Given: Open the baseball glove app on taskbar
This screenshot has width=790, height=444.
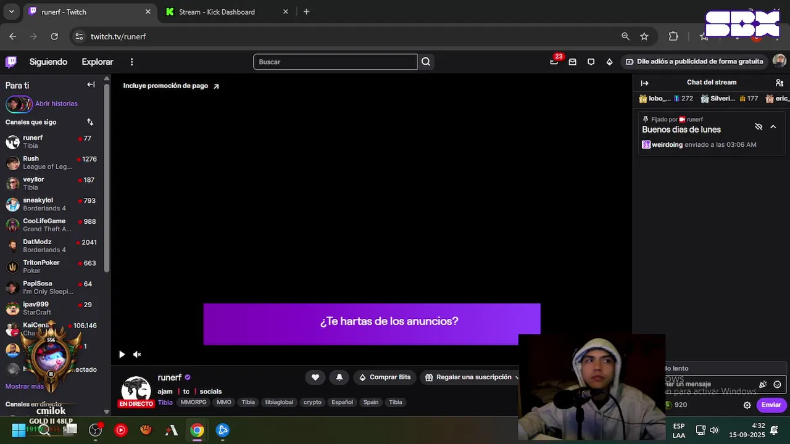Looking at the screenshot, I should 146,430.
